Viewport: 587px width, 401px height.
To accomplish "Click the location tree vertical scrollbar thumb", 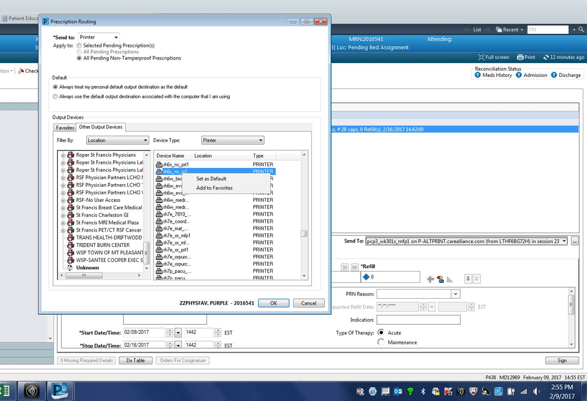I will [x=146, y=253].
